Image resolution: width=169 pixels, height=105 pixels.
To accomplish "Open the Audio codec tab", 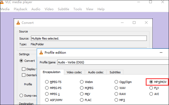I will click(x=96, y=72).
